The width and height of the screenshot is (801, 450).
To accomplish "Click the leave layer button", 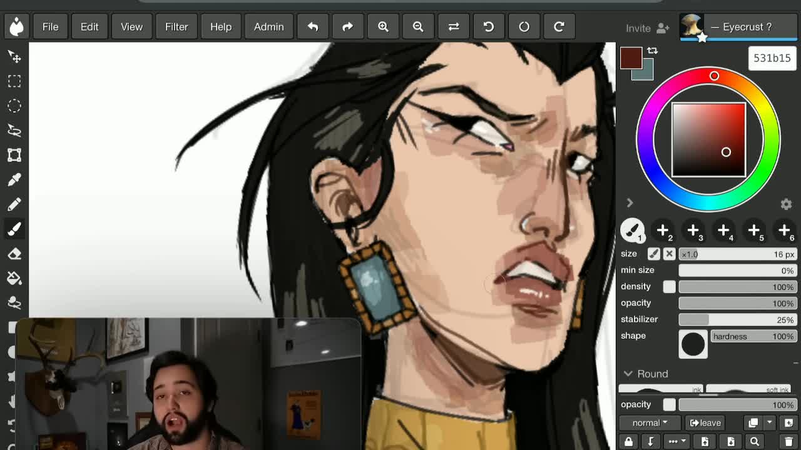I will [x=705, y=423].
